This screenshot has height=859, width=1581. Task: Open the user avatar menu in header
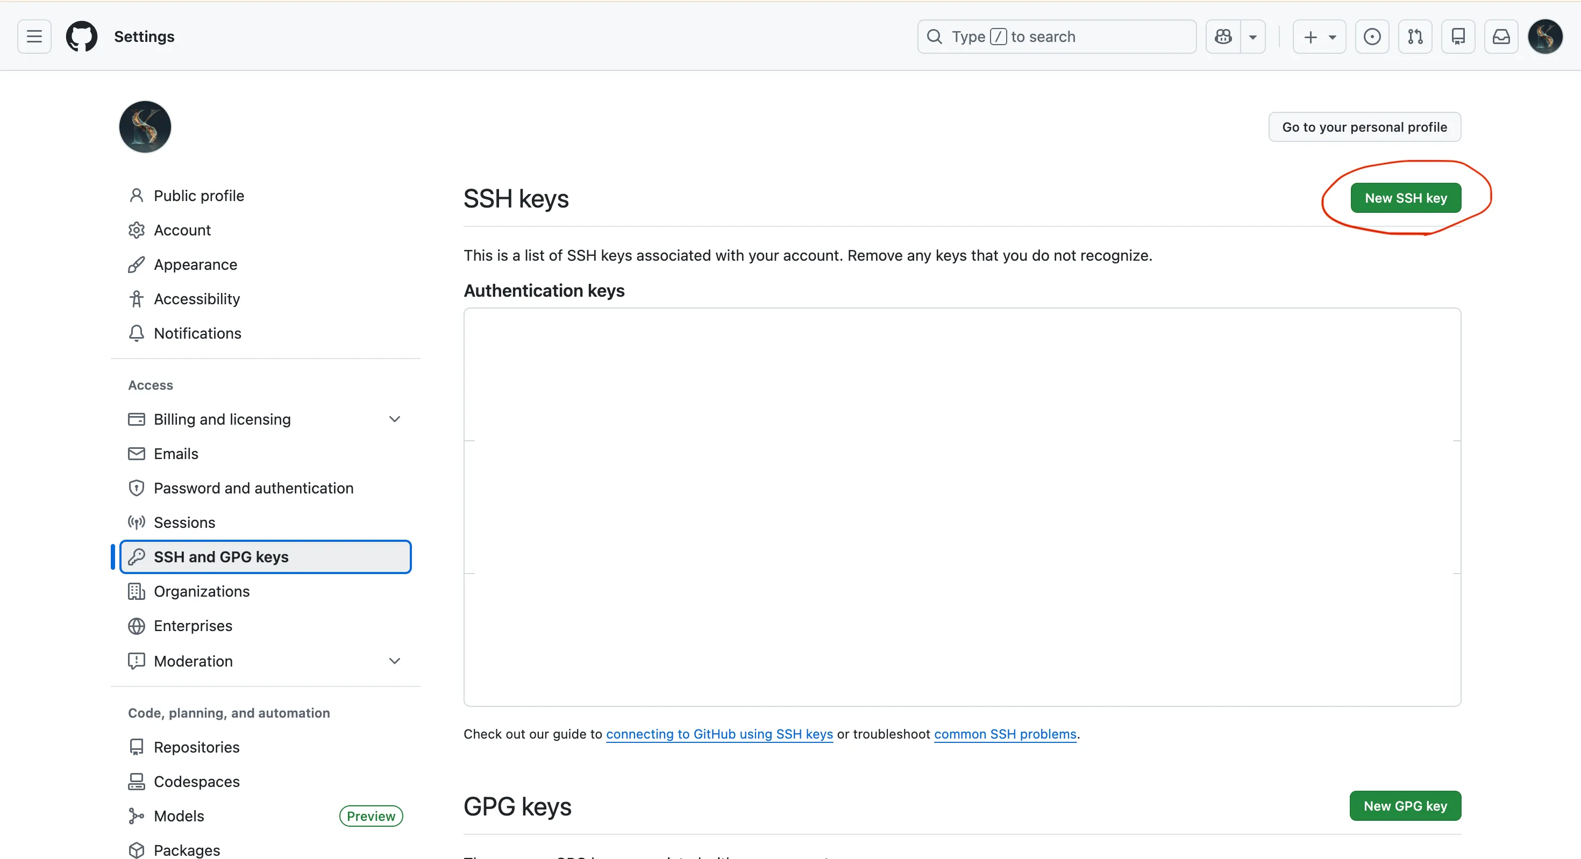click(x=1546, y=37)
